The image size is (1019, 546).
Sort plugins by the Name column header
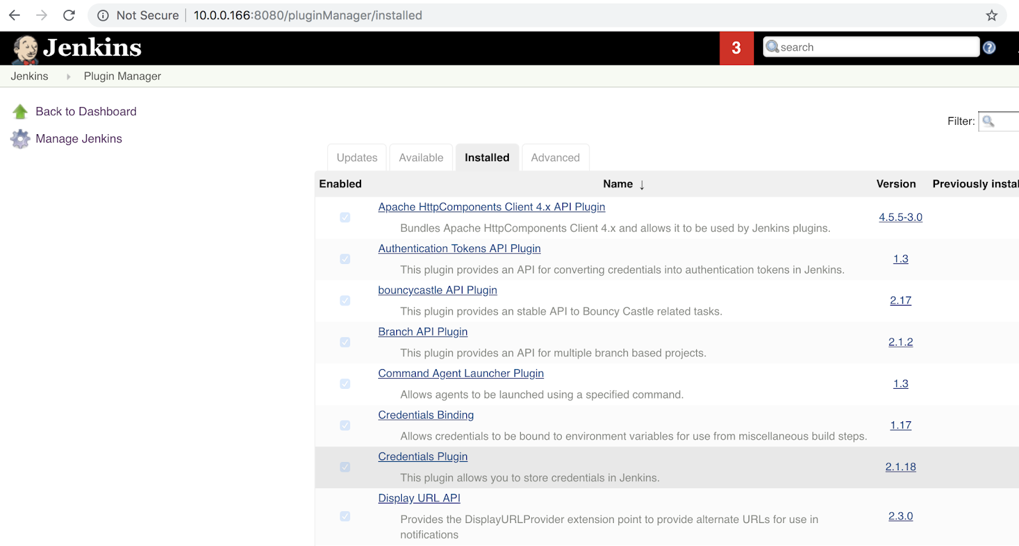coord(624,184)
